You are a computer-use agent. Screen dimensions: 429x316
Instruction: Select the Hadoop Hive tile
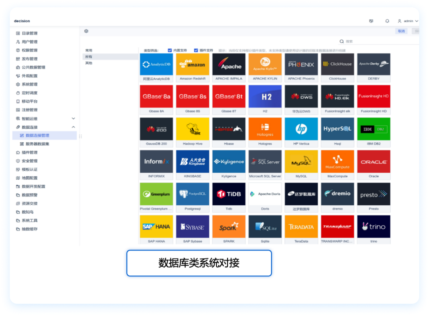point(192,132)
